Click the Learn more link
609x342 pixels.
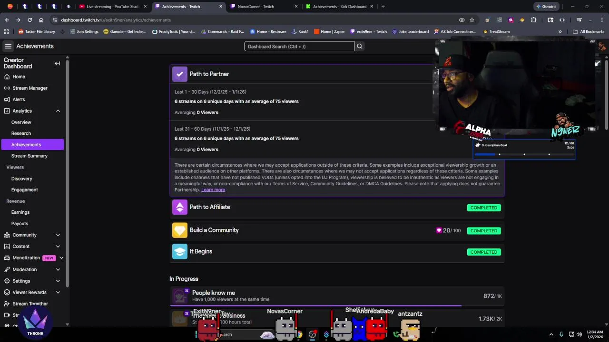213,190
